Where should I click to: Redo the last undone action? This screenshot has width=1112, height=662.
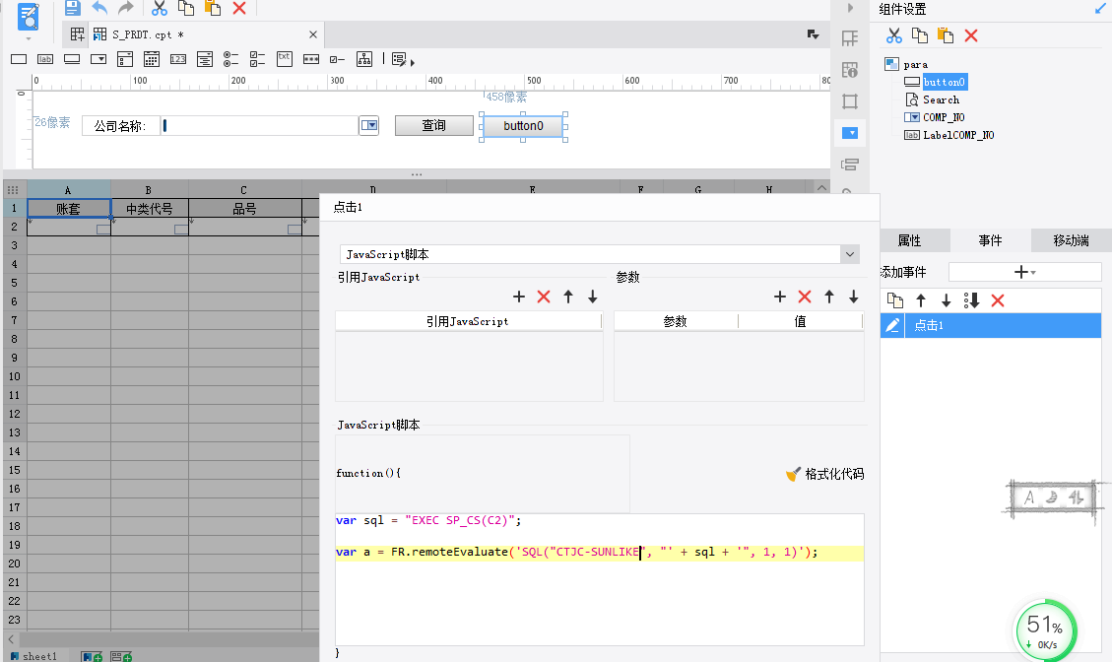pos(125,8)
